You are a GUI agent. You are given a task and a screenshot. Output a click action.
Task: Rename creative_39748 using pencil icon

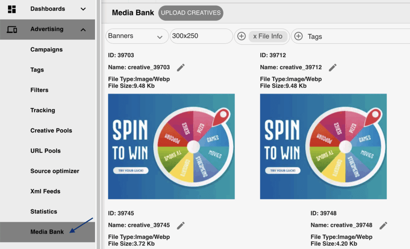384,225
